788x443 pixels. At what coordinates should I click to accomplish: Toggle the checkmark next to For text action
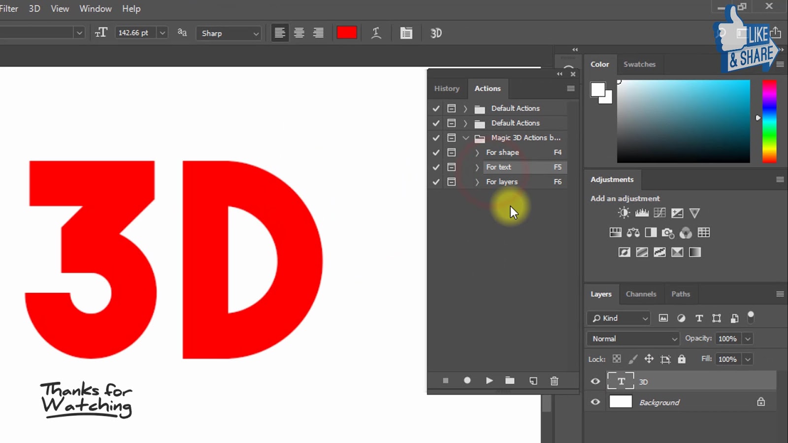coord(435,167)
